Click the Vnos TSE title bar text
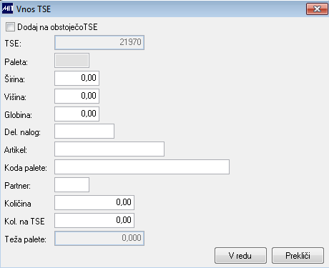The width and height of the screenshot is (329, 268). coord(34,9)
